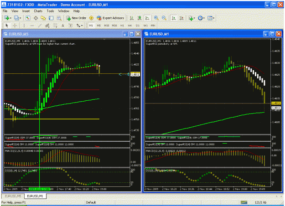Toggle the Navigator panel icon

coord(43,18)
